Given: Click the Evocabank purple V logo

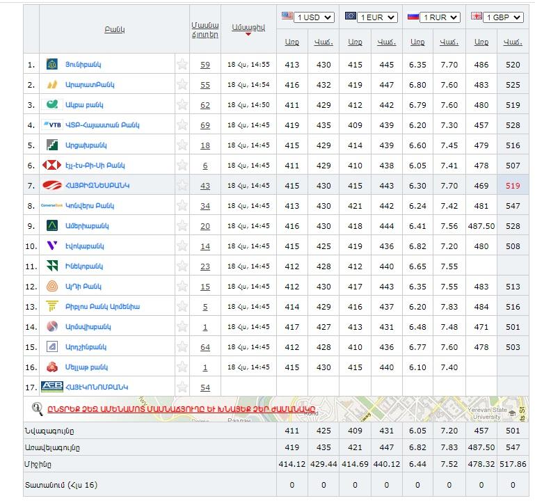Looking at the screenshot, I should click(51, 246).
